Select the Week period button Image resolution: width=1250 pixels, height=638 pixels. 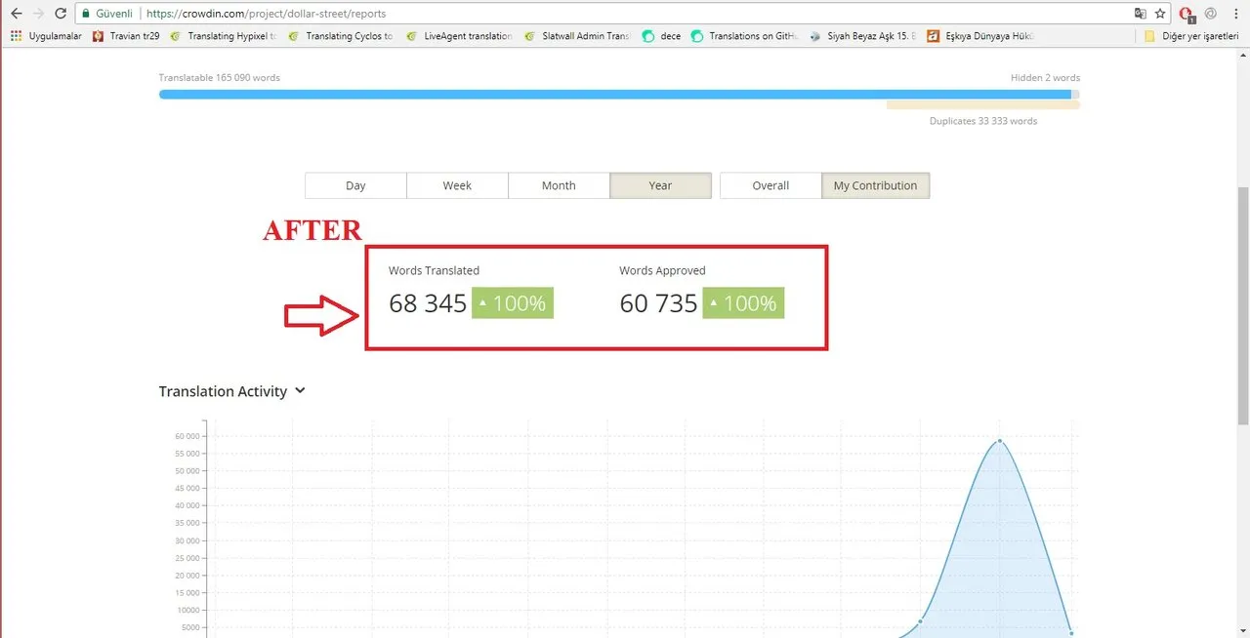pyautogui.click(x=457, y=185)
